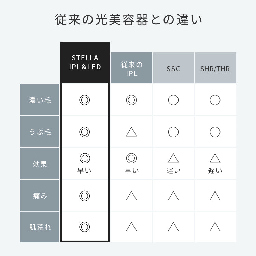Select the single circle for SSC 濃い毛
256x256 pixels.
pyautogui.click(x=173, y=100)
